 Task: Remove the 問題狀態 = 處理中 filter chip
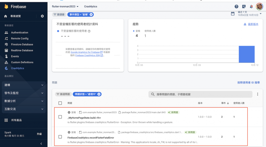[x=99, y=94]
